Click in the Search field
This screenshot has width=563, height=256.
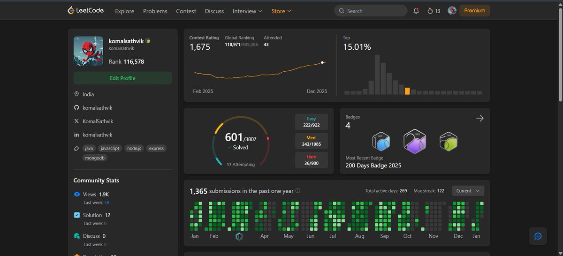(371, 11)
